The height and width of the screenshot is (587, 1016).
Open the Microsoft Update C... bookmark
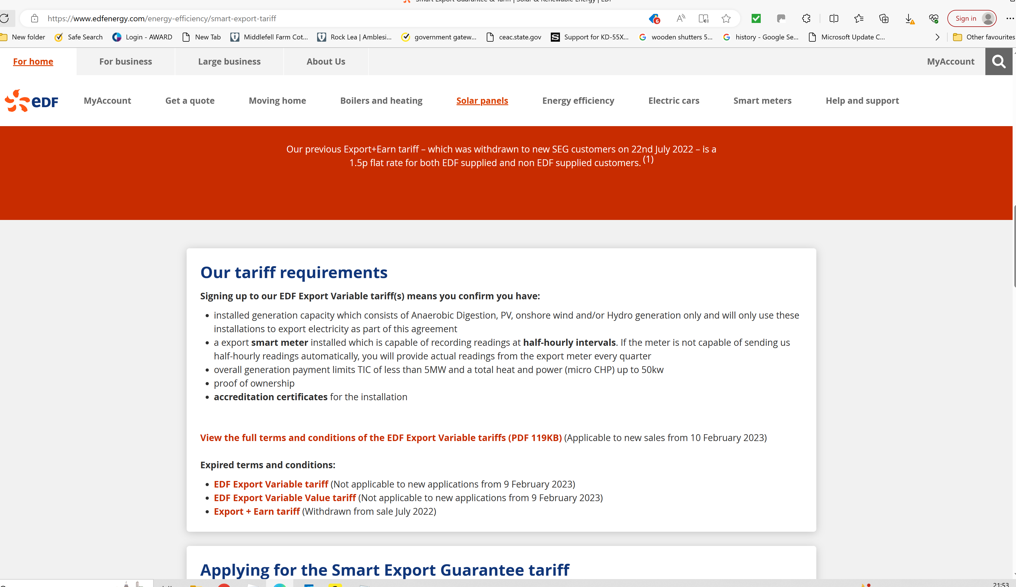click(x=847, y=37)
